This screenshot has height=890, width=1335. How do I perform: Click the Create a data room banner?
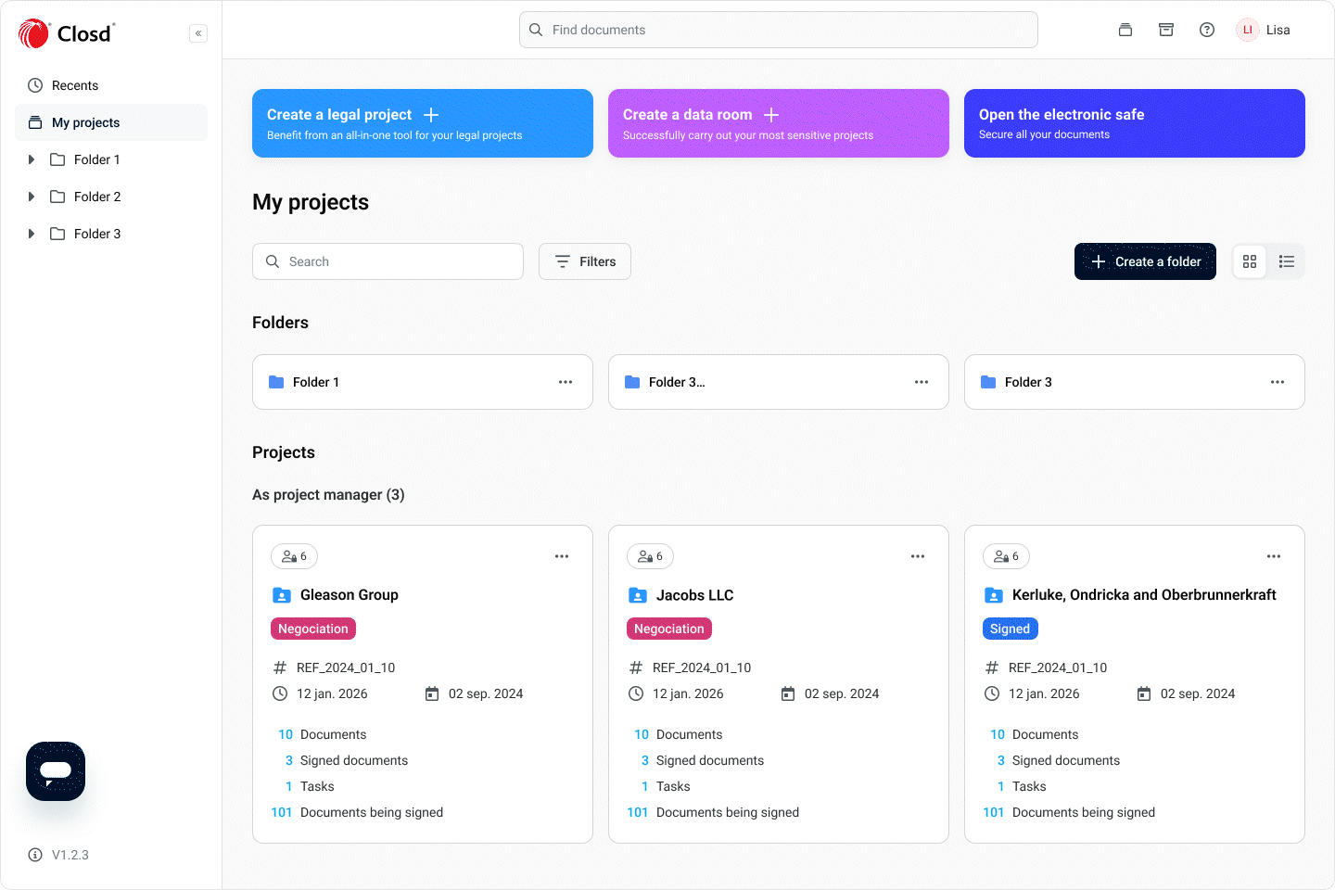tap(779, 123)
